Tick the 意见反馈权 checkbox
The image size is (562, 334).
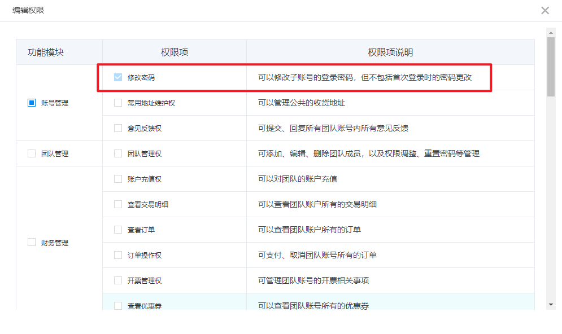pos(118,128)
